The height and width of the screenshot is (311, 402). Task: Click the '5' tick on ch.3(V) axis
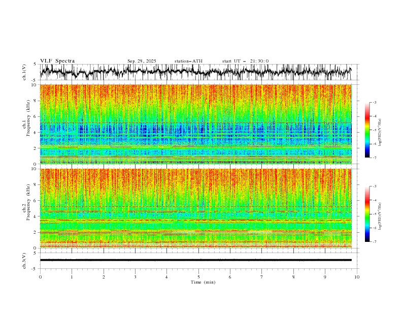tap(35, 253)
